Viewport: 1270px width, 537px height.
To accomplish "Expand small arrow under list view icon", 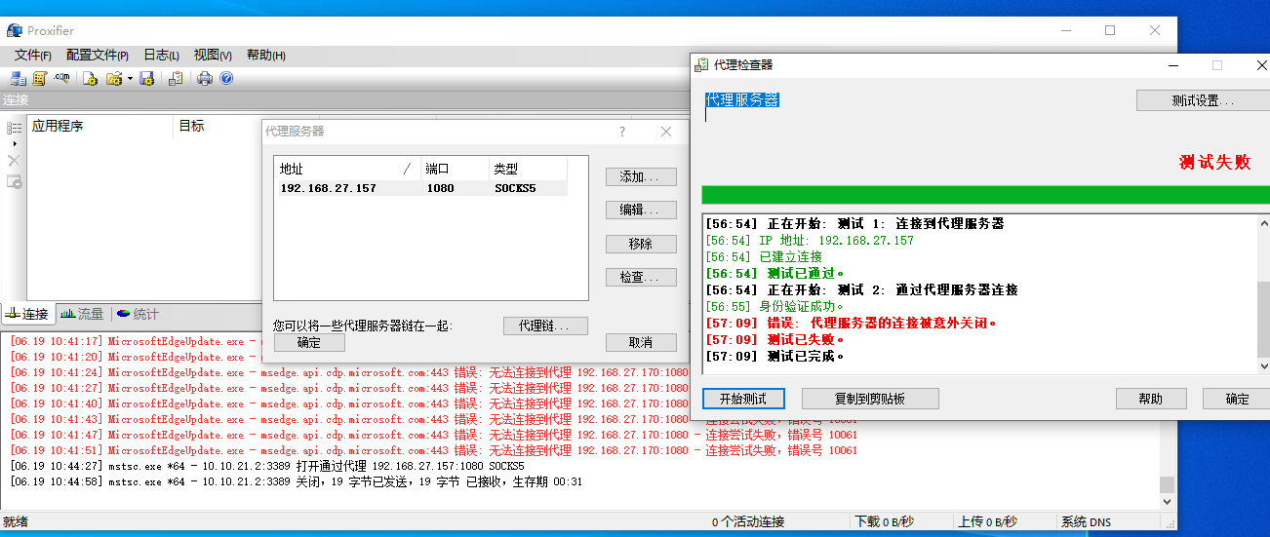I will (15, 143).
